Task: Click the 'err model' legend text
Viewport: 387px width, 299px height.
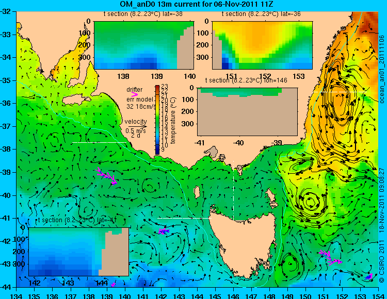Action: click(x=140, y=99)
